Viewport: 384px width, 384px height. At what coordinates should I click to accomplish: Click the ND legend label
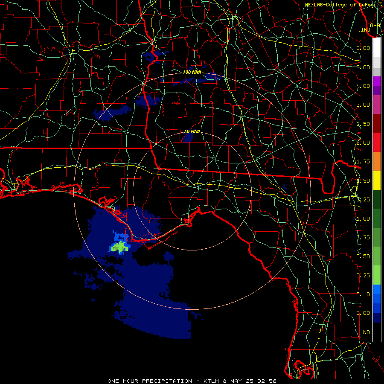pyautogui.click(x=367, y=332)
